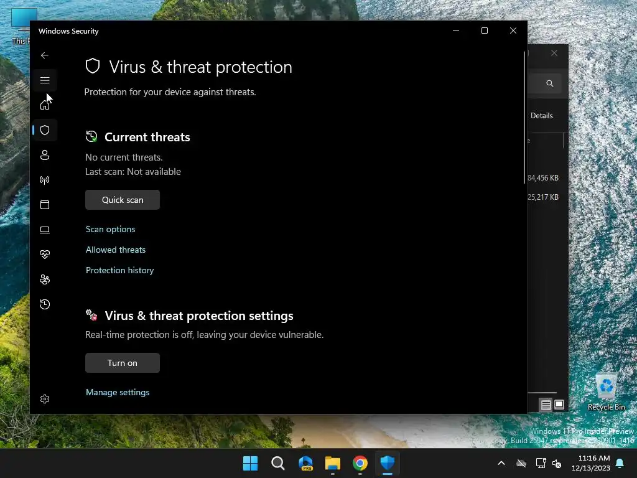Open Firewall & network protection icon
637x478 pixels.
click(45, 180)
